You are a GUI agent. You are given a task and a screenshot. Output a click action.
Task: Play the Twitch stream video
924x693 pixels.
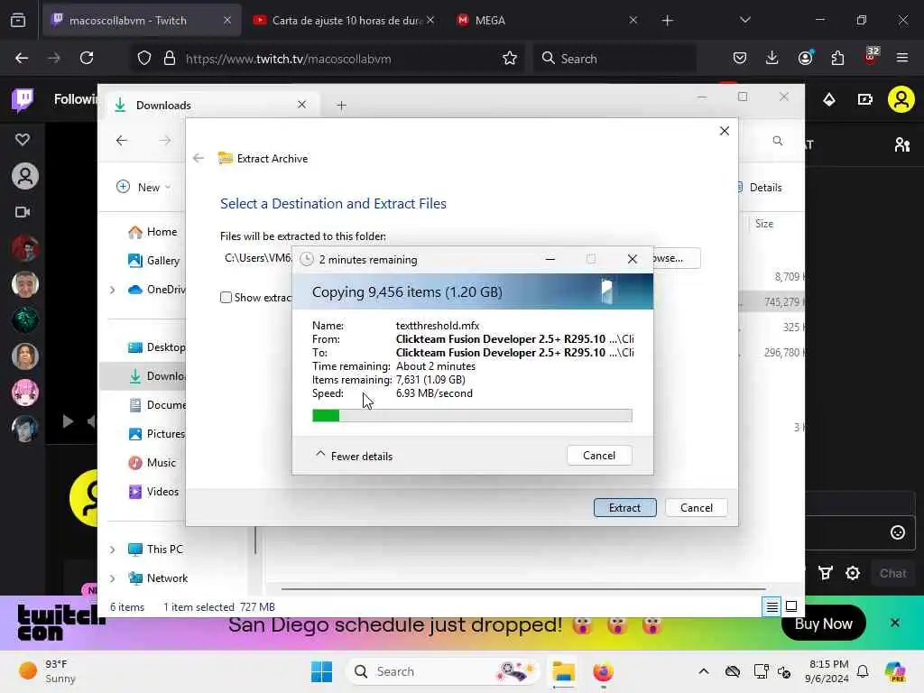pyautogui.click(x=68, y=421)
